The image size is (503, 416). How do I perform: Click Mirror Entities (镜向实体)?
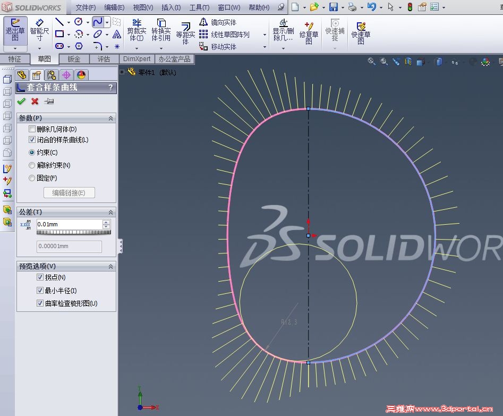pyautogui.click(x=217, y=22)
